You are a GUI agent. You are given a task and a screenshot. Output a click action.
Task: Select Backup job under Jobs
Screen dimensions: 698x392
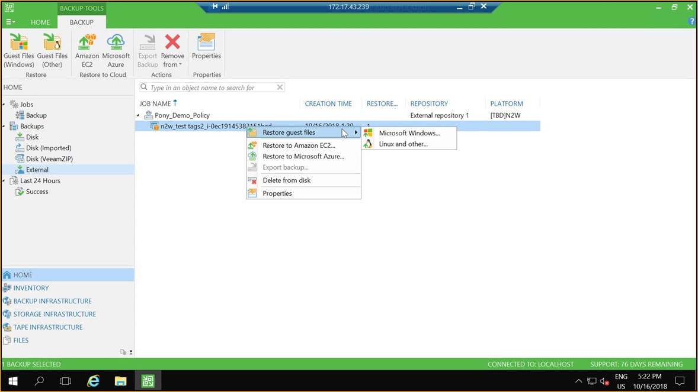click(x=36, y=115)
